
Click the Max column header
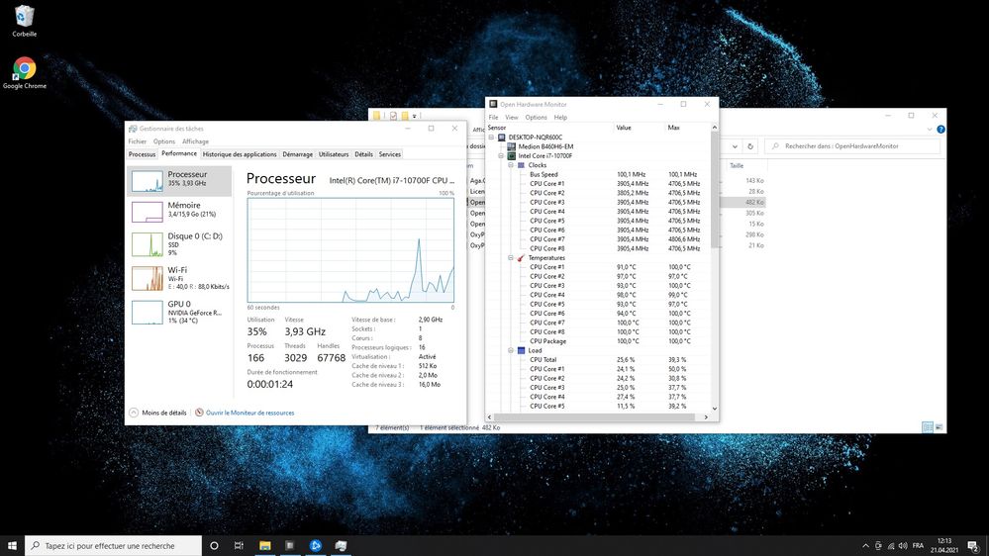pyautogui.click(x=687, y=128)
